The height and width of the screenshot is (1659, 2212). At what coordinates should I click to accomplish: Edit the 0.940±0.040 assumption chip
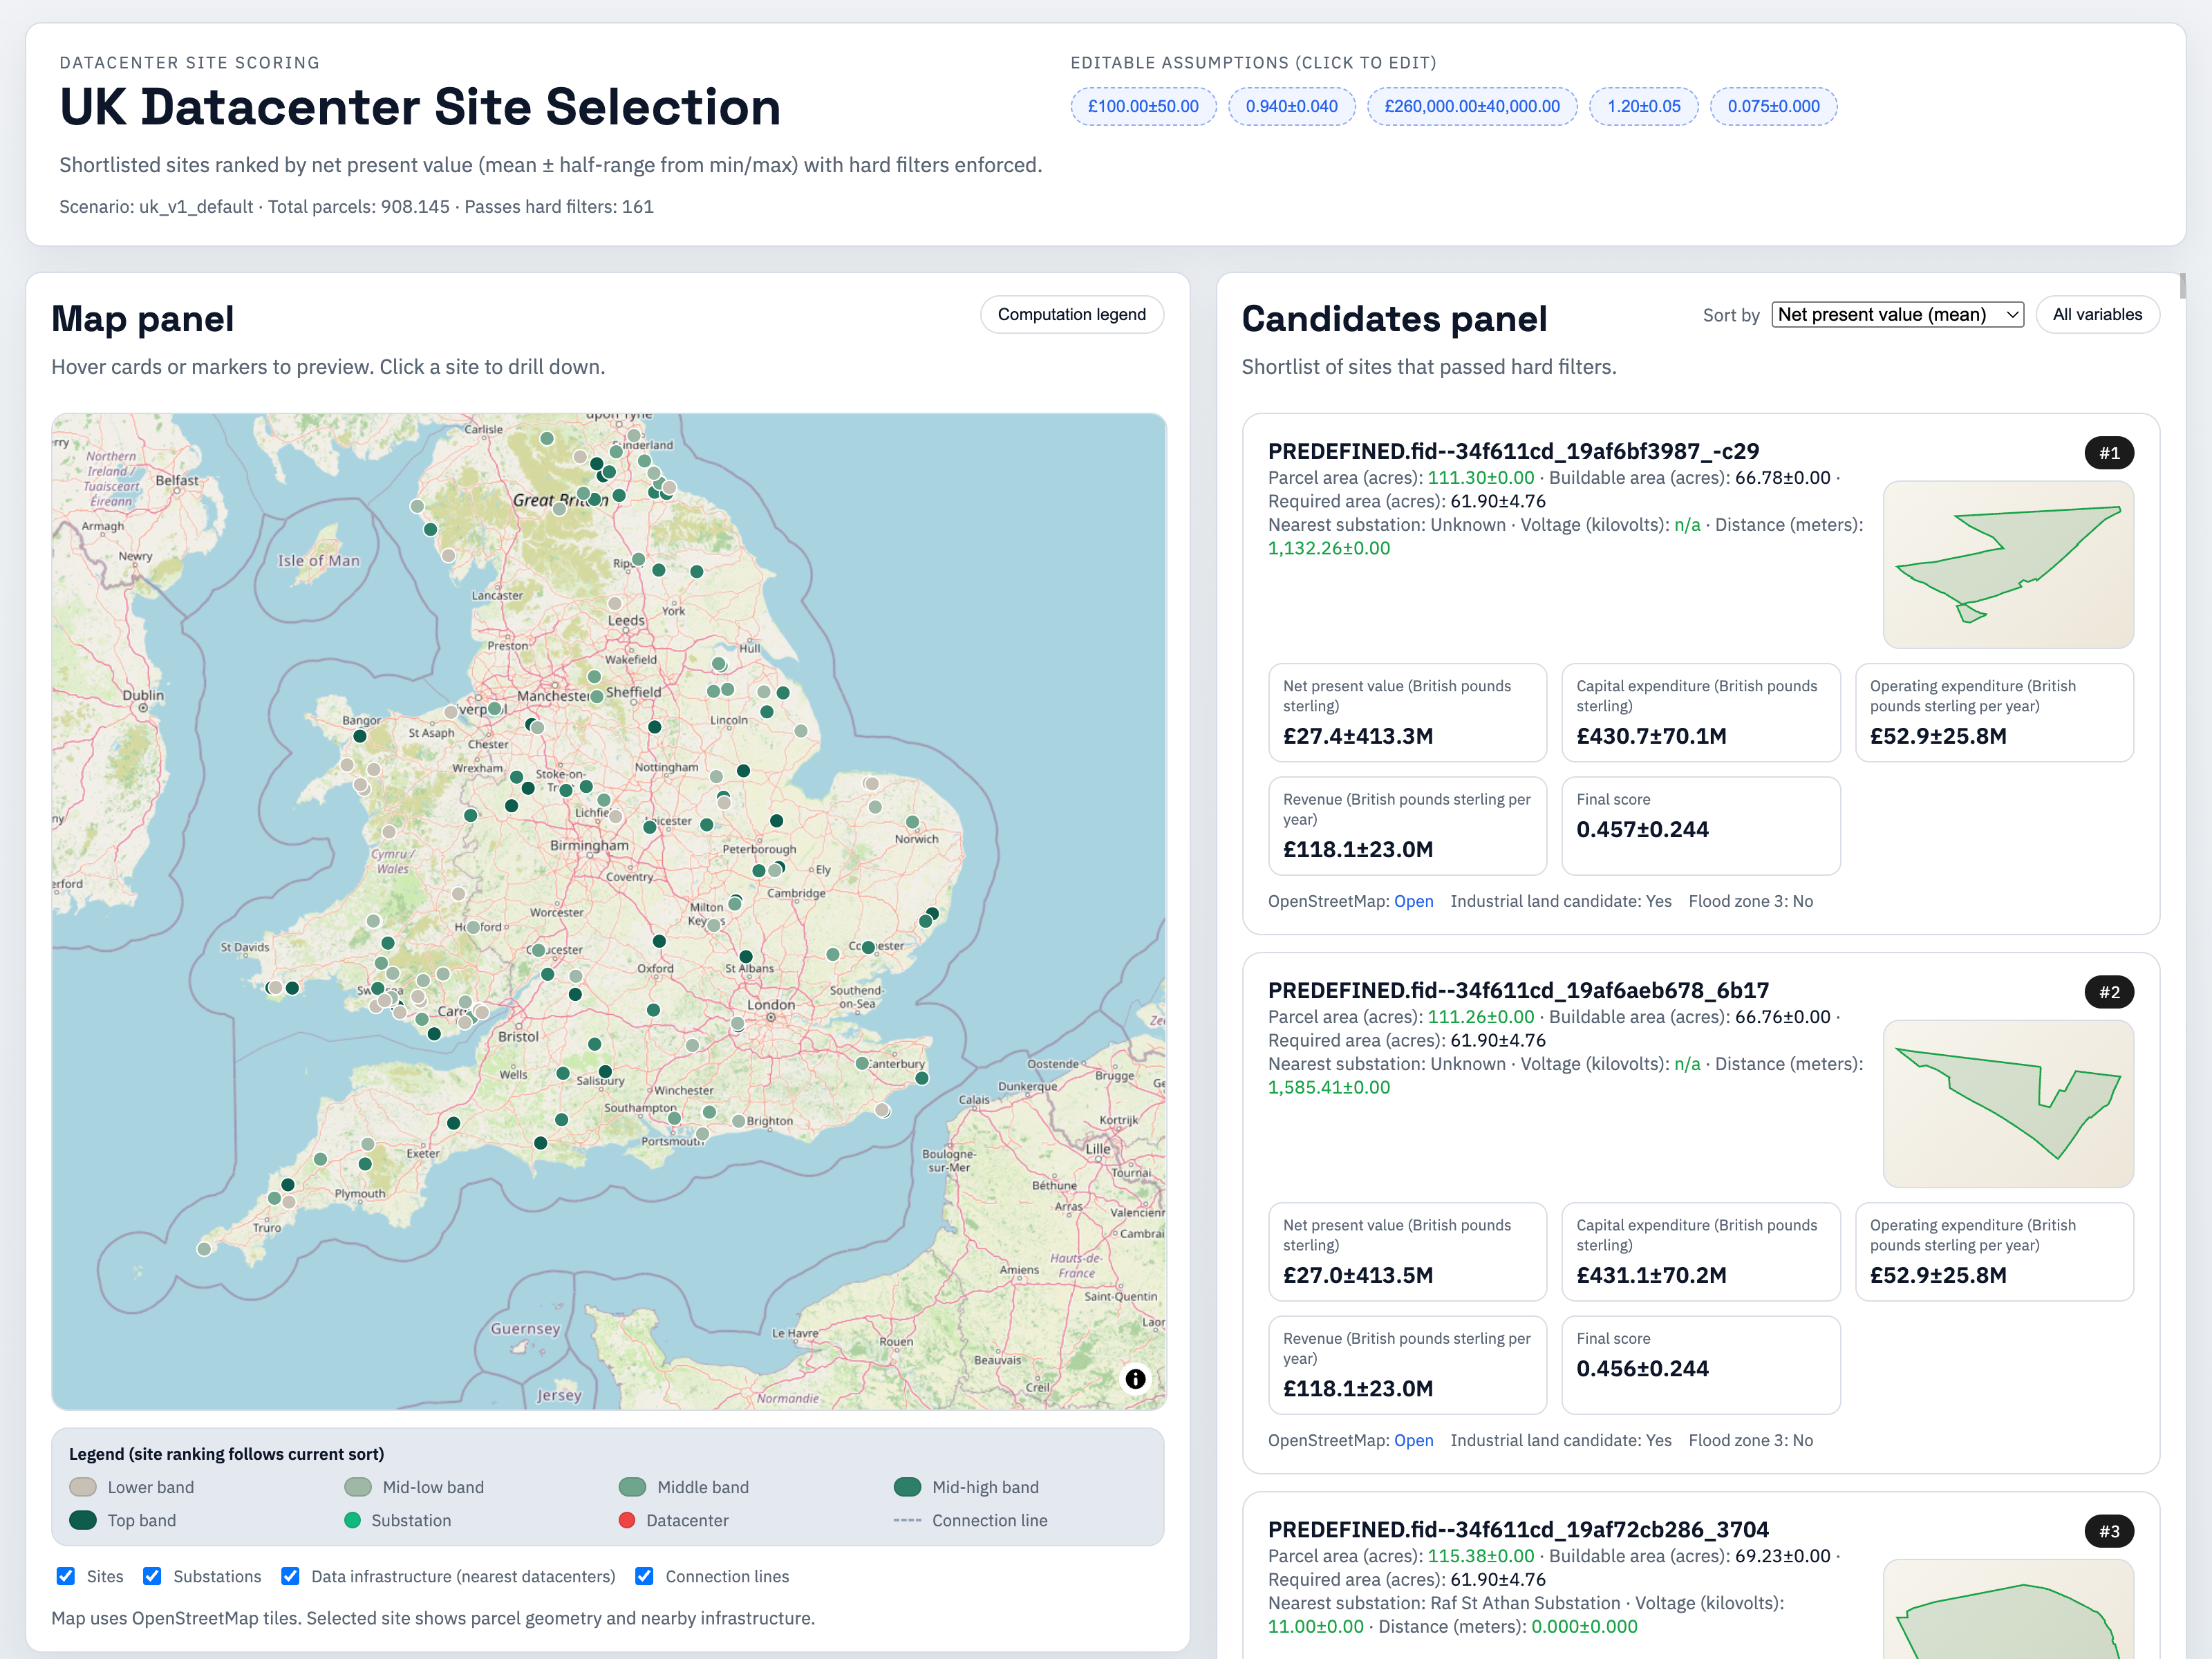point(1291,106)
